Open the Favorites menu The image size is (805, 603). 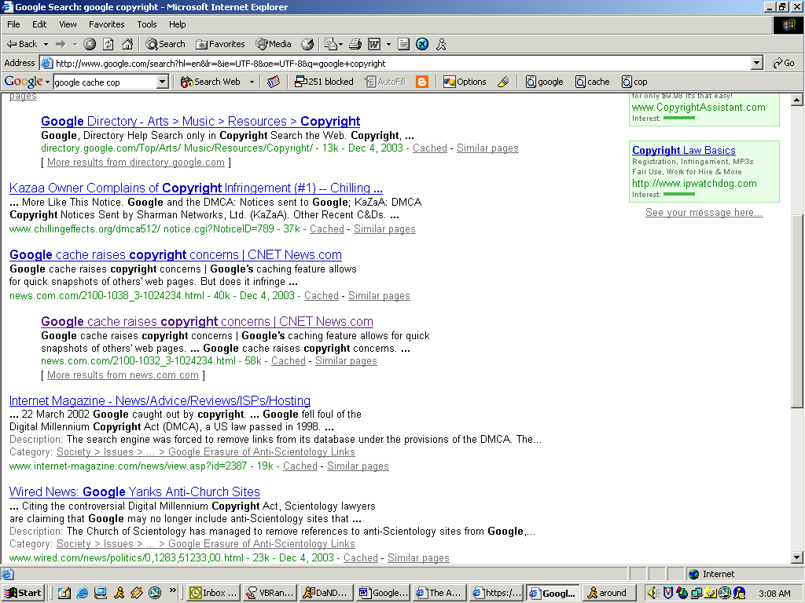[x=107, y=24]
